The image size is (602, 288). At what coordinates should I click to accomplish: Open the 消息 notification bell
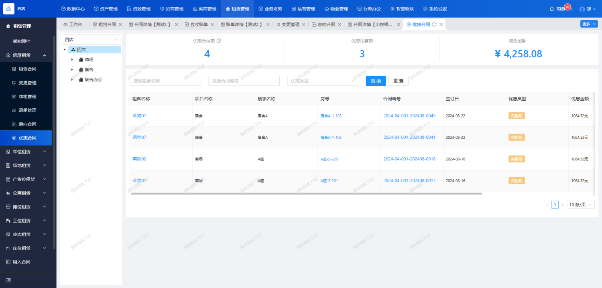click(552, 9)
